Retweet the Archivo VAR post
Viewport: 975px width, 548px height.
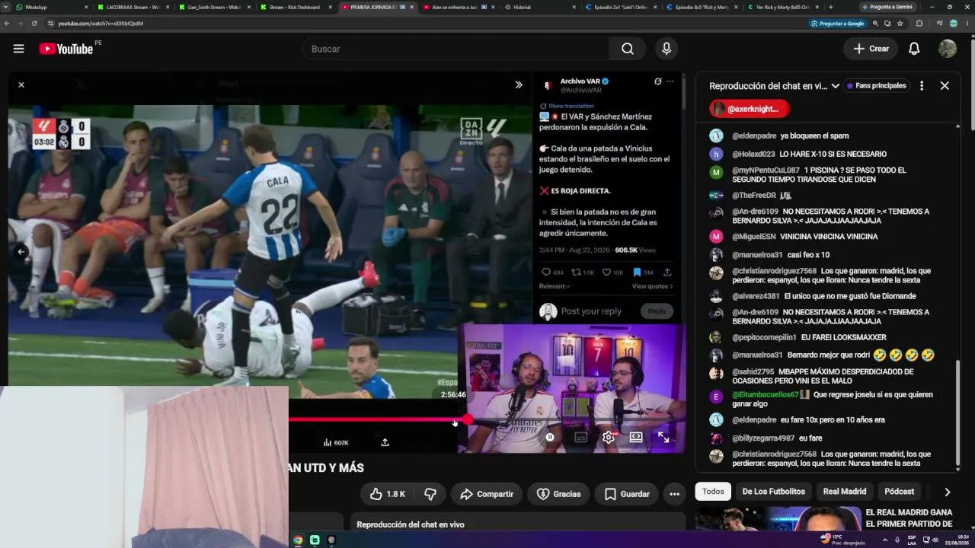coord(577,272)
